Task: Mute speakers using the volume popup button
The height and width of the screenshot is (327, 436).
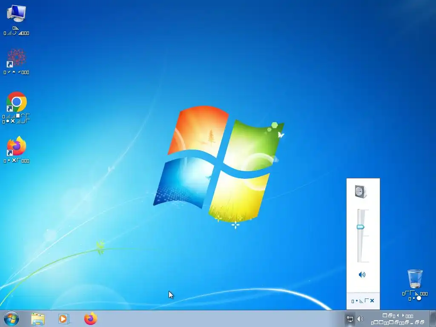Action: click(x=362, y=275)
